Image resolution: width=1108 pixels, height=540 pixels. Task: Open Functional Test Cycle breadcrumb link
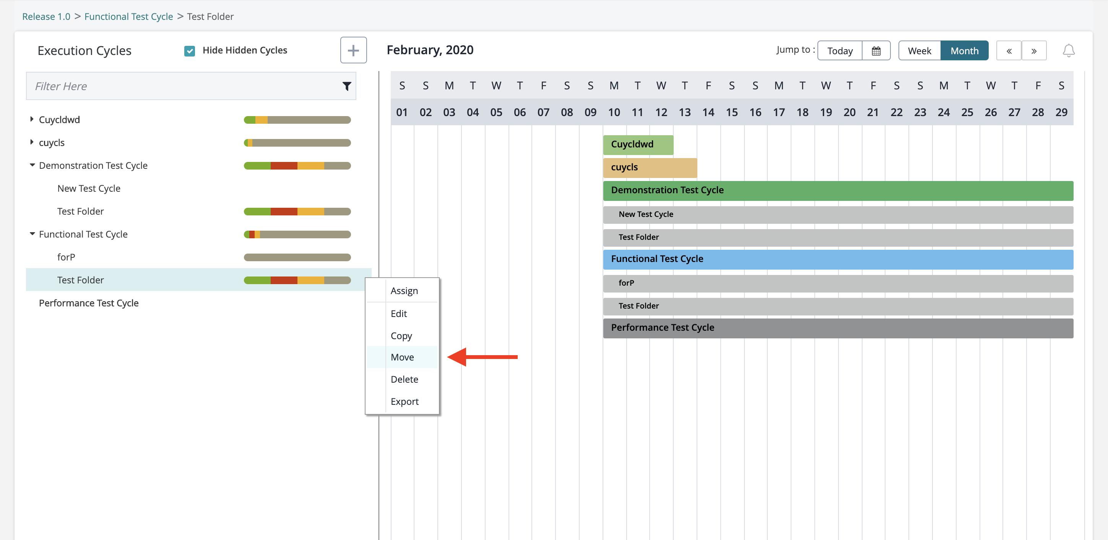[x=128, y=16]
